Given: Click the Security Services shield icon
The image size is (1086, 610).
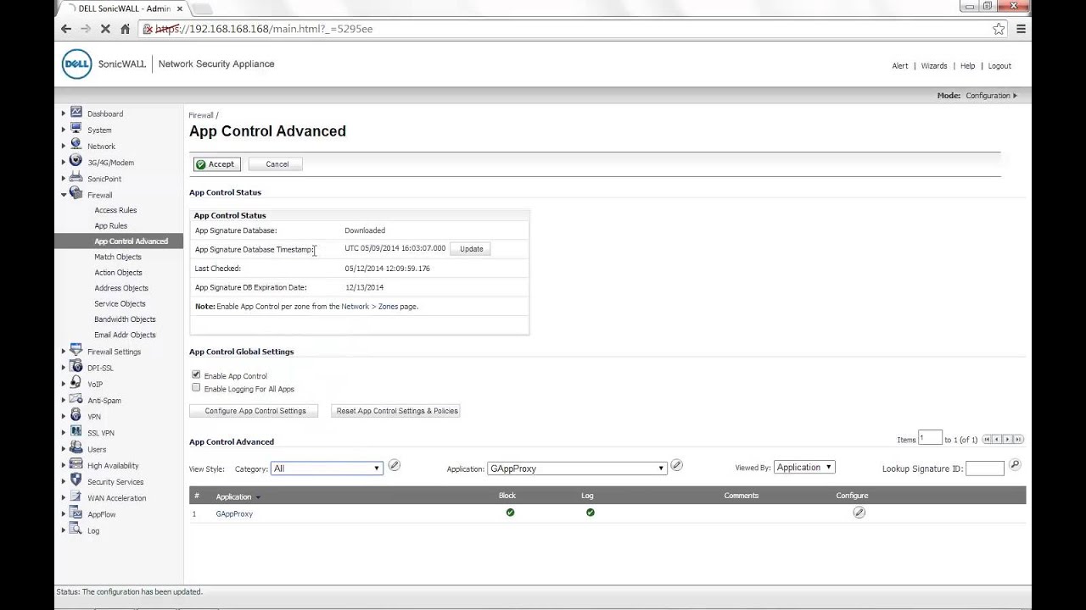Looking at the screenshot, I should (x=76, y=480).
